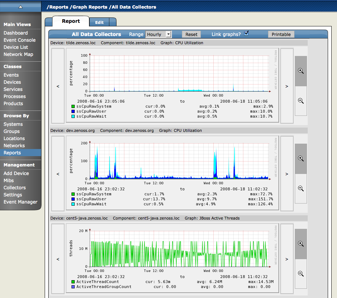Image resolution: width=337 pixels, height=298 pixels.
Task: Click ssCpuRawWait cyan legend swatch in first graph
Action: (73, 116)
